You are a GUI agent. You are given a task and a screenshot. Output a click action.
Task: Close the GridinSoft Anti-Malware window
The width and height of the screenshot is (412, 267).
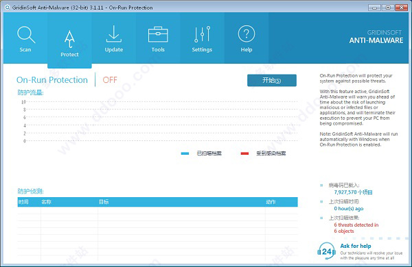pos(402,8)
